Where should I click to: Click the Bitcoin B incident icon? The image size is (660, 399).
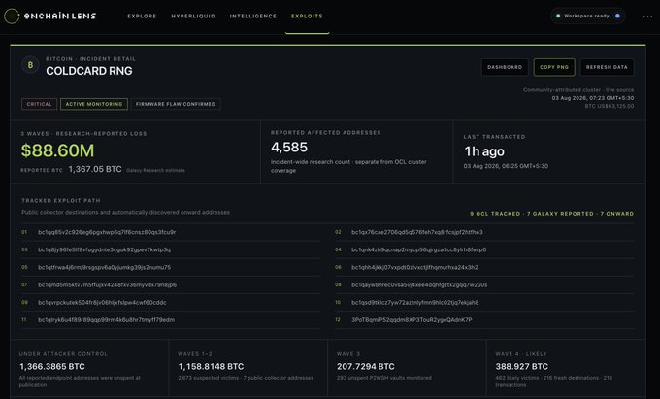30,65
